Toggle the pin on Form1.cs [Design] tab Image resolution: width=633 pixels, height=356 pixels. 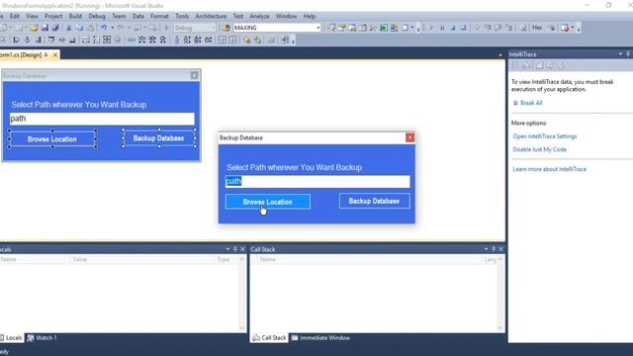click(46, 54)
